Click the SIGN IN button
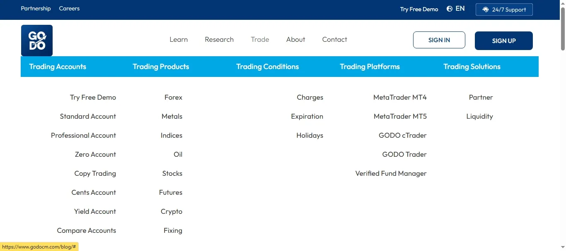Screen dimensions: 566x251 439,40
